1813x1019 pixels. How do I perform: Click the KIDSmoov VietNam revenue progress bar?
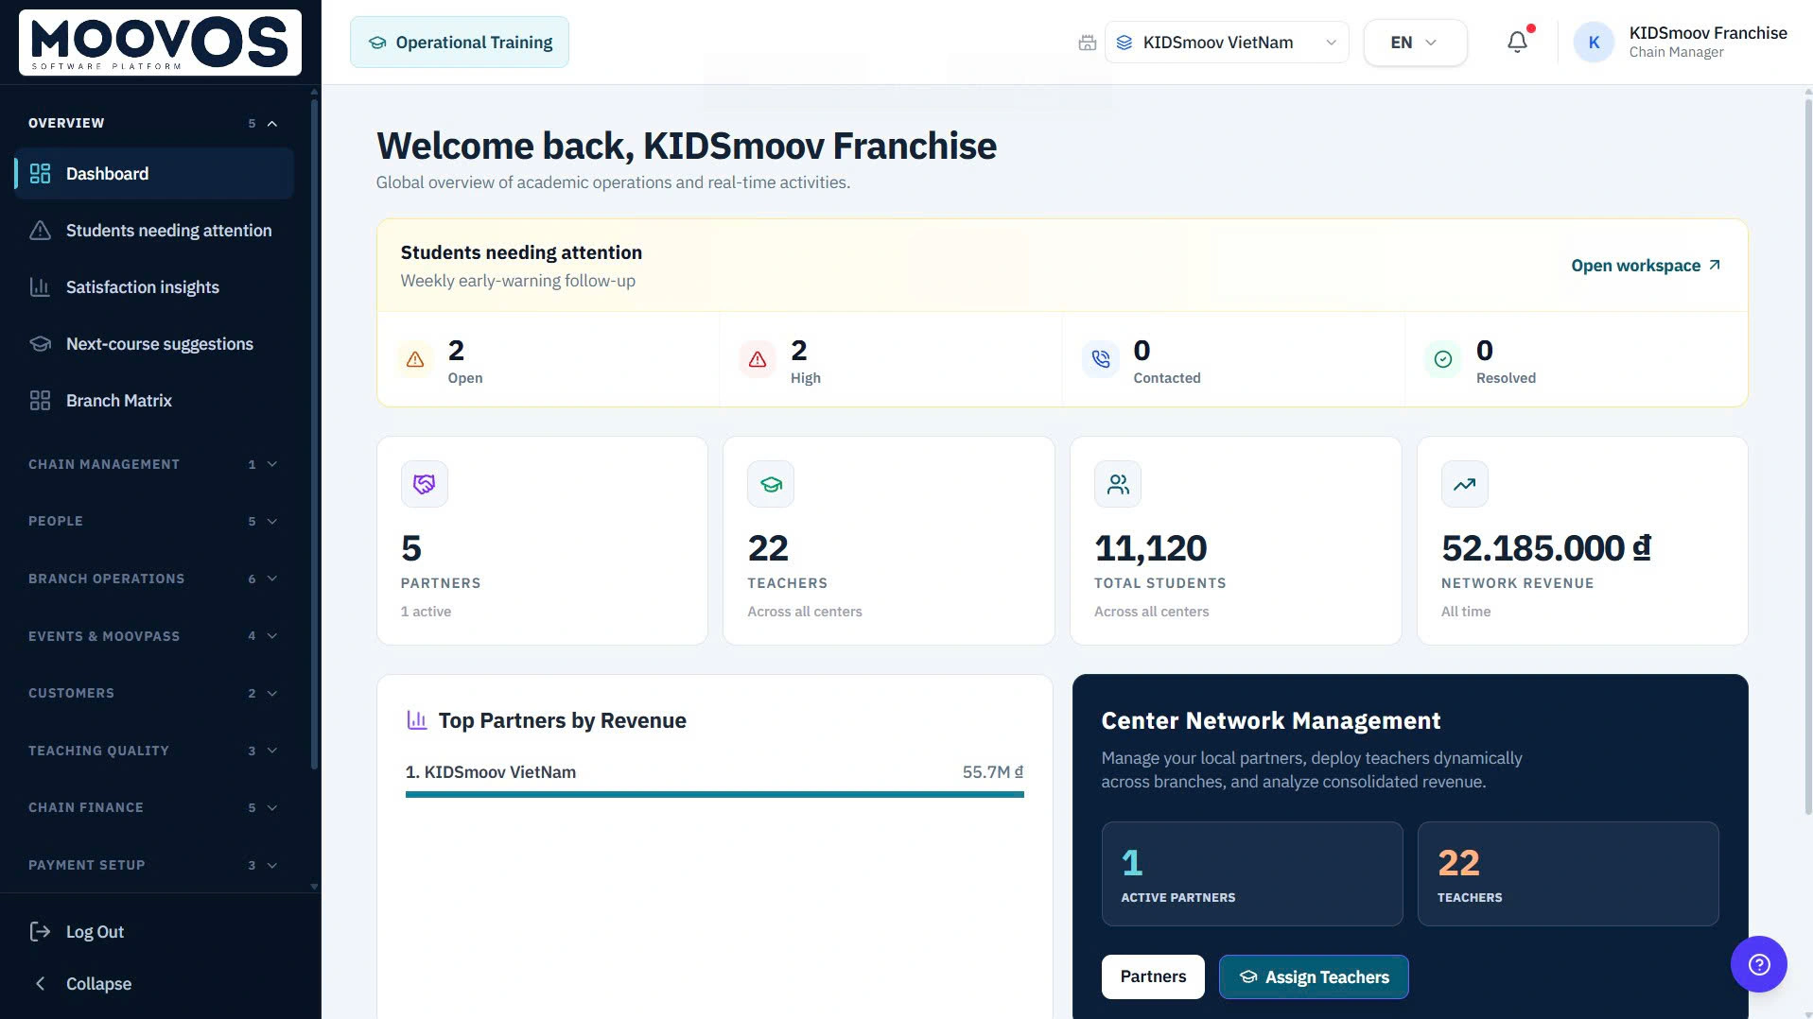tap(714, 794)
